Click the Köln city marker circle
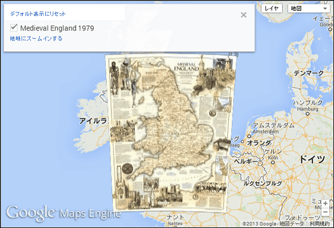The width and height of the screenshot is (334, 228). click(273, 163)
